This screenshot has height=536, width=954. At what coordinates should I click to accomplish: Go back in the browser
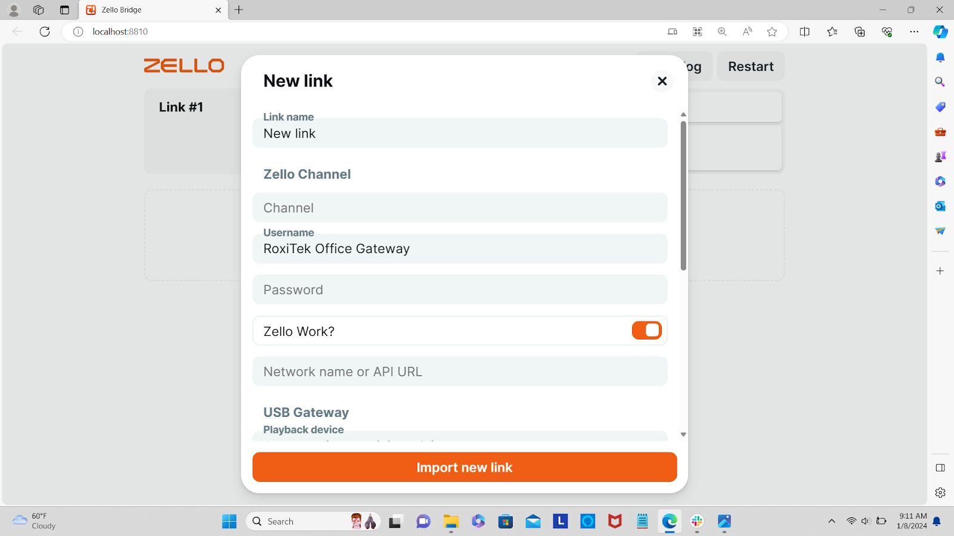tap(17, 32)
